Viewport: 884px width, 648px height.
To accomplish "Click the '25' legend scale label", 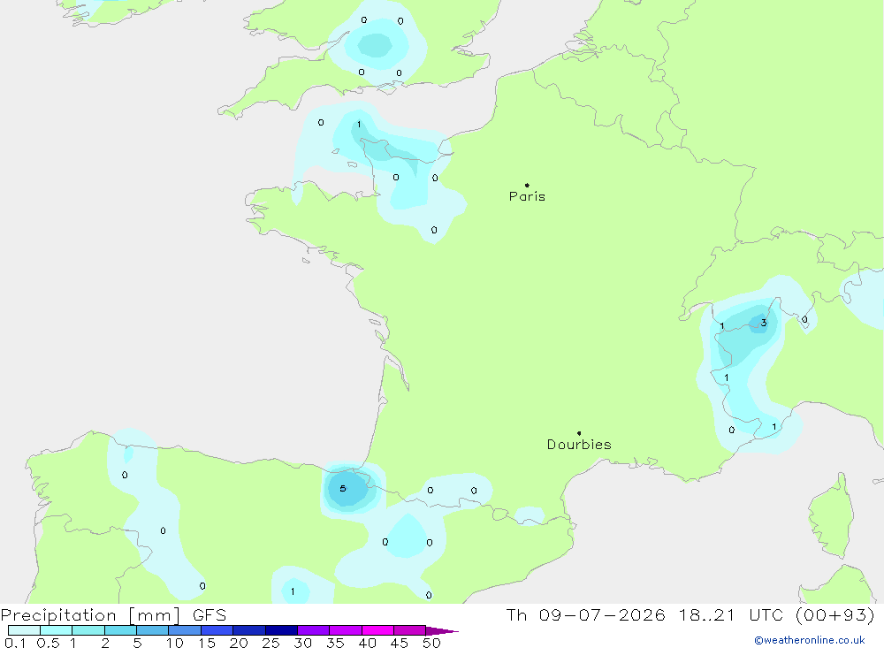I will pyautogui.click(x=271, y=643).
